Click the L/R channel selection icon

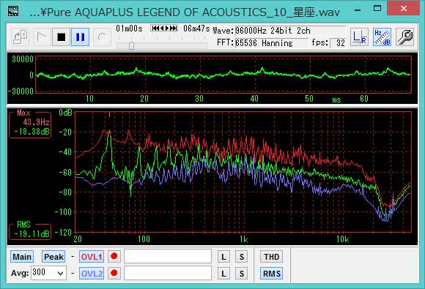click(x=359, y=37)
